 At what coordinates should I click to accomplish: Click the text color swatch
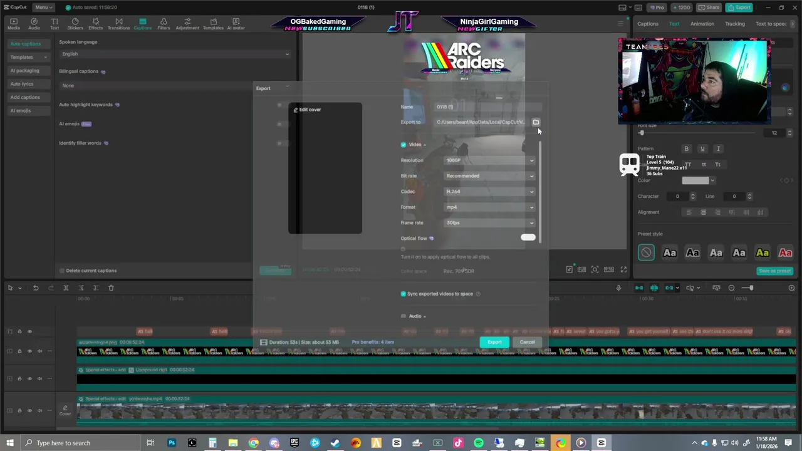click(695, 180)
